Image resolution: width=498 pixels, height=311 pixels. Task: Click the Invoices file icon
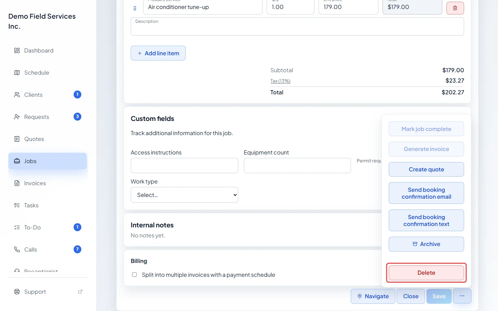[17, 183]
